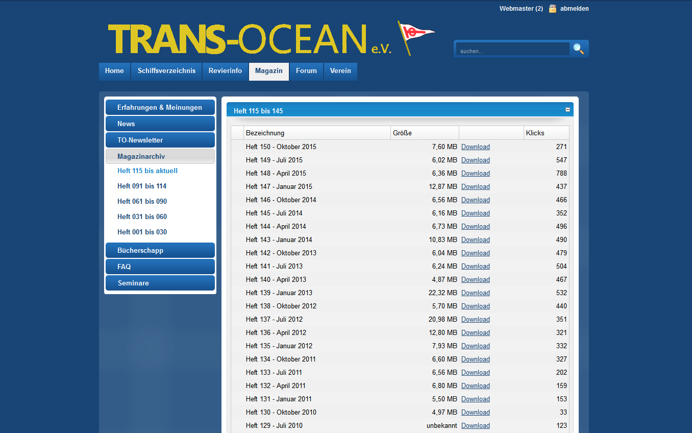Screen dimensions: 692x433
Task: Collapse the Heft 115 bis 145 panel
Action: (x=567, y=110)
